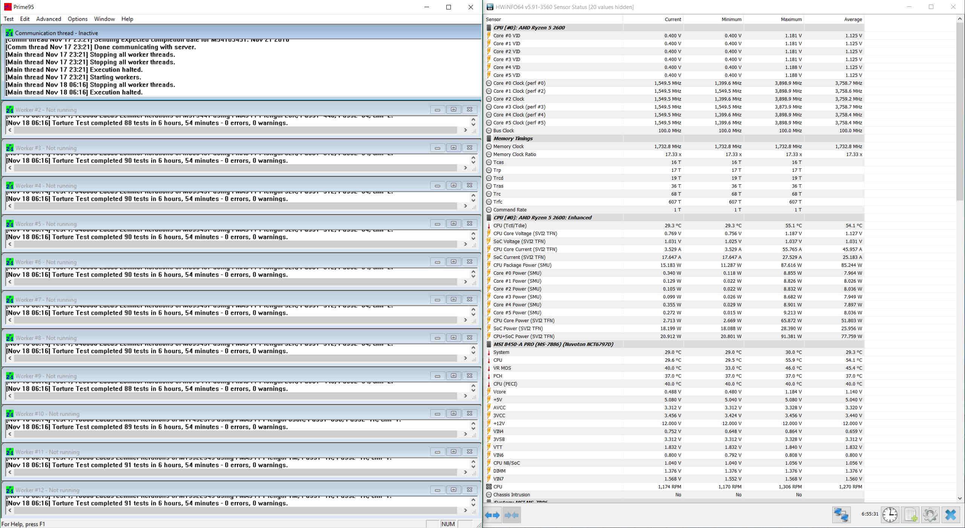Restore the Worker #5 child window
The height and width of the screenshot is (528, 965).
453,223
